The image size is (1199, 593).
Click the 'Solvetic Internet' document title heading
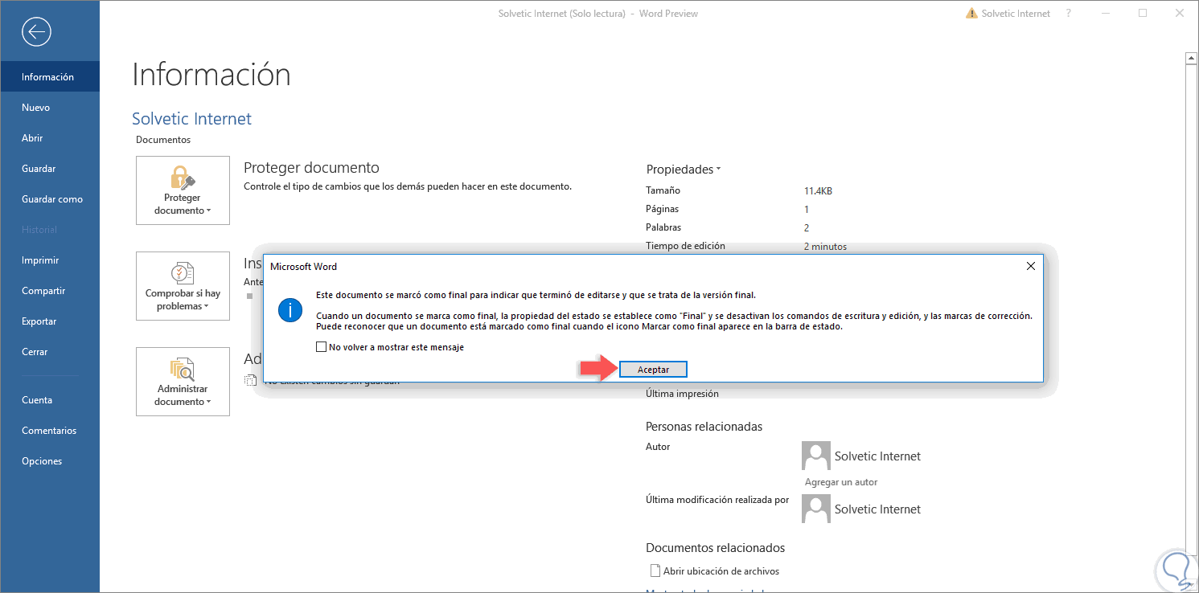point(191,119)
